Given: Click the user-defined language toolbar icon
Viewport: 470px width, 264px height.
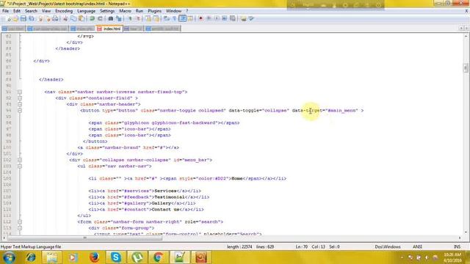Looking at the screenshot, I should (x=190, y=18).
